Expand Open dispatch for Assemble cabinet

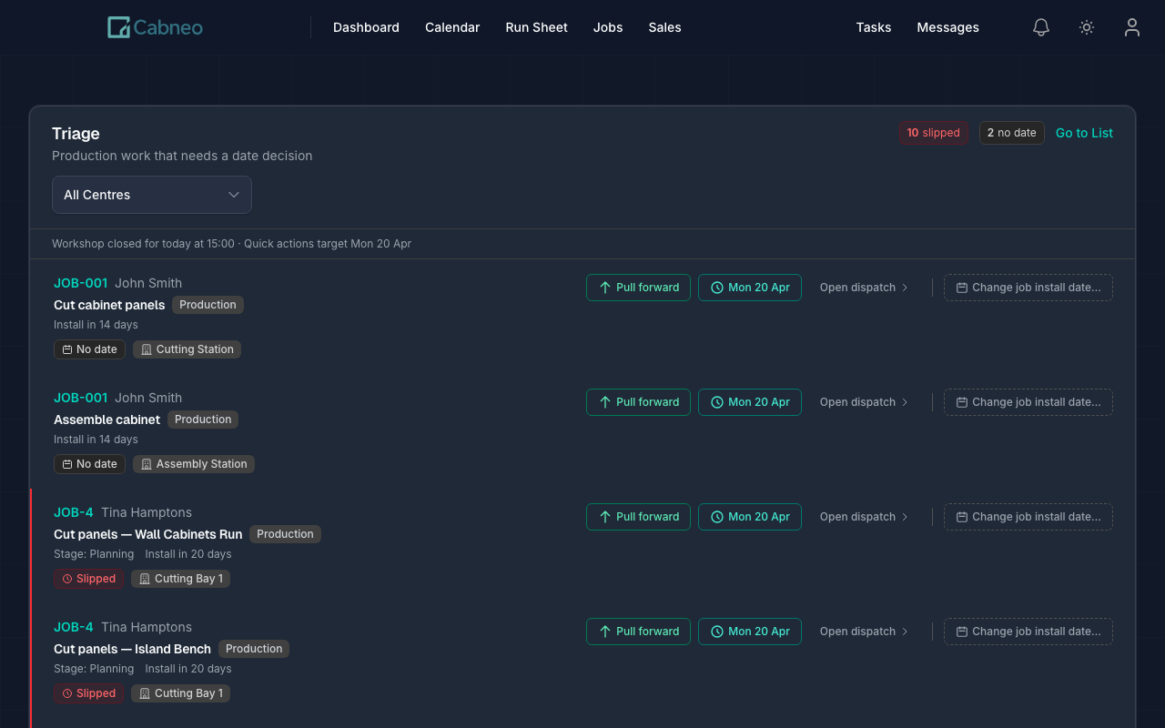click(x=863, y=401)
